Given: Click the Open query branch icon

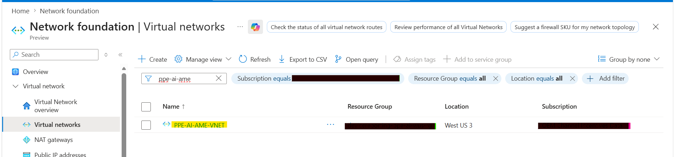Looking at the screenshot, I should [338, 59].
